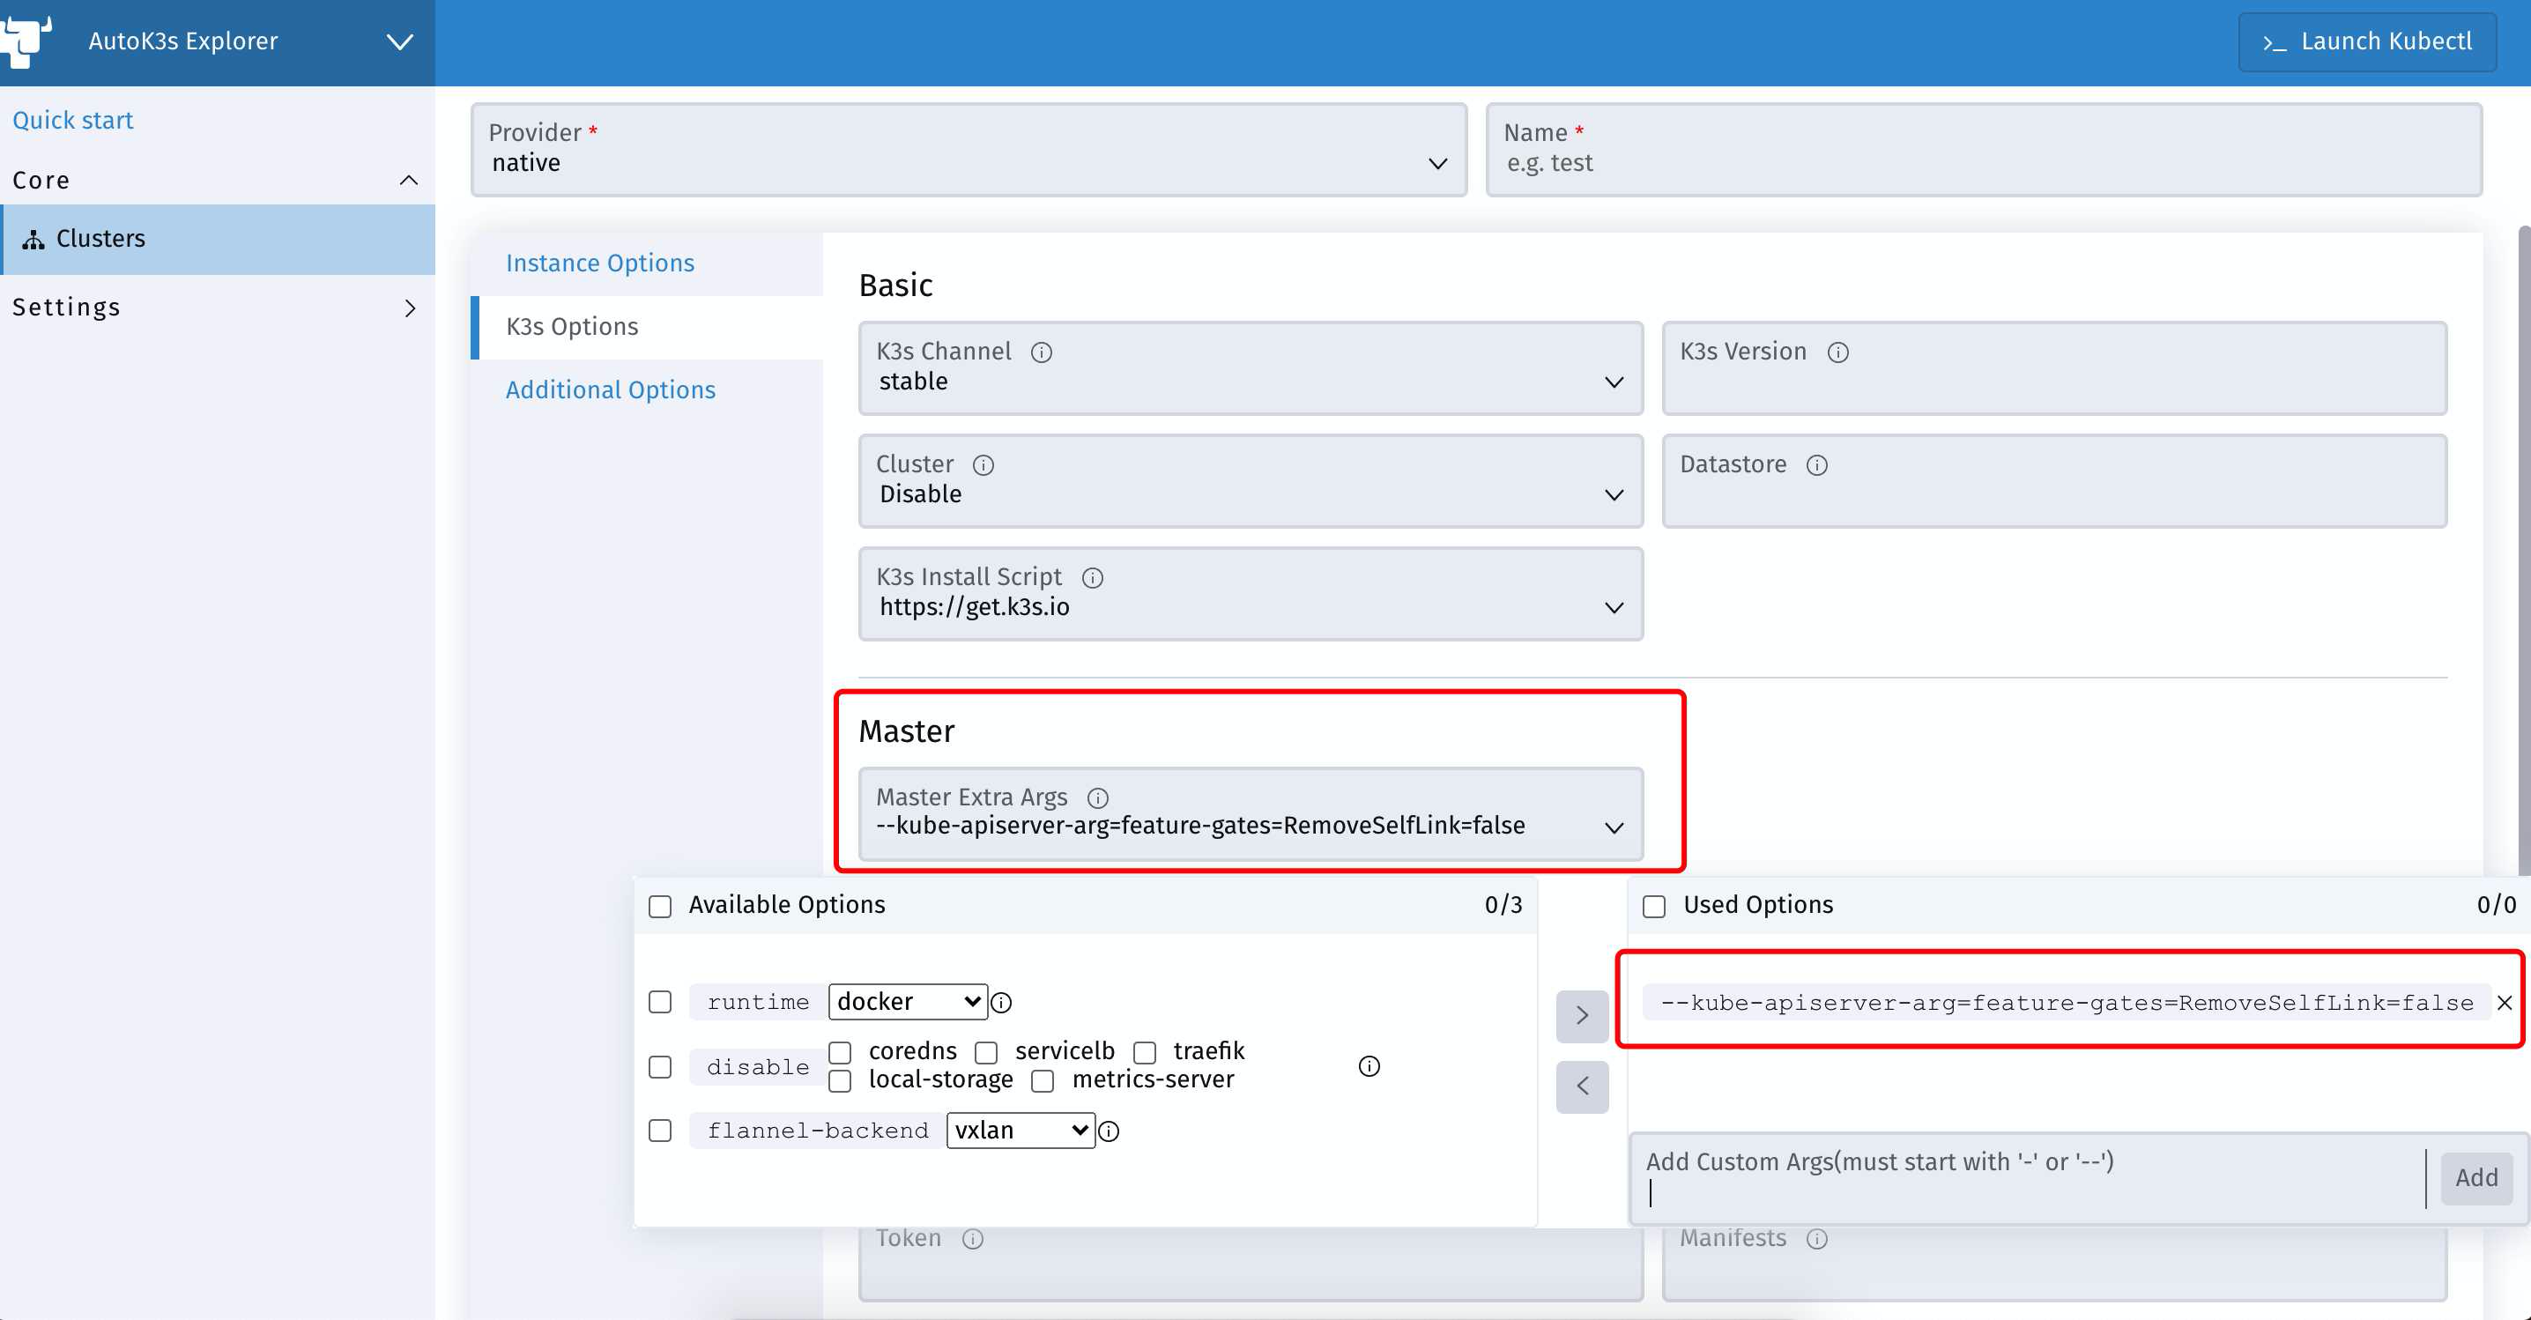The height and width of the screenshot is (1320, 2531).
Task: Click the K3s Version info icon
Action: pos(1837,352)
